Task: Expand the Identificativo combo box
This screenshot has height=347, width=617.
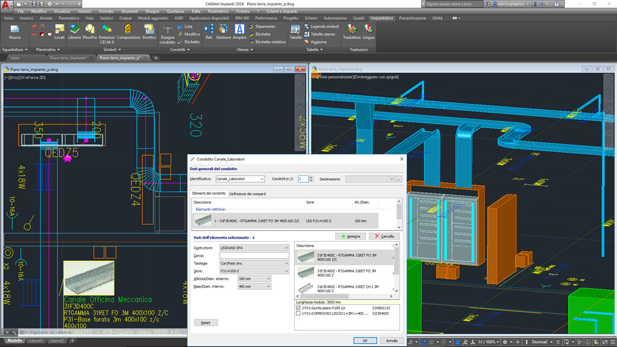Action: (x=262, y=179)
